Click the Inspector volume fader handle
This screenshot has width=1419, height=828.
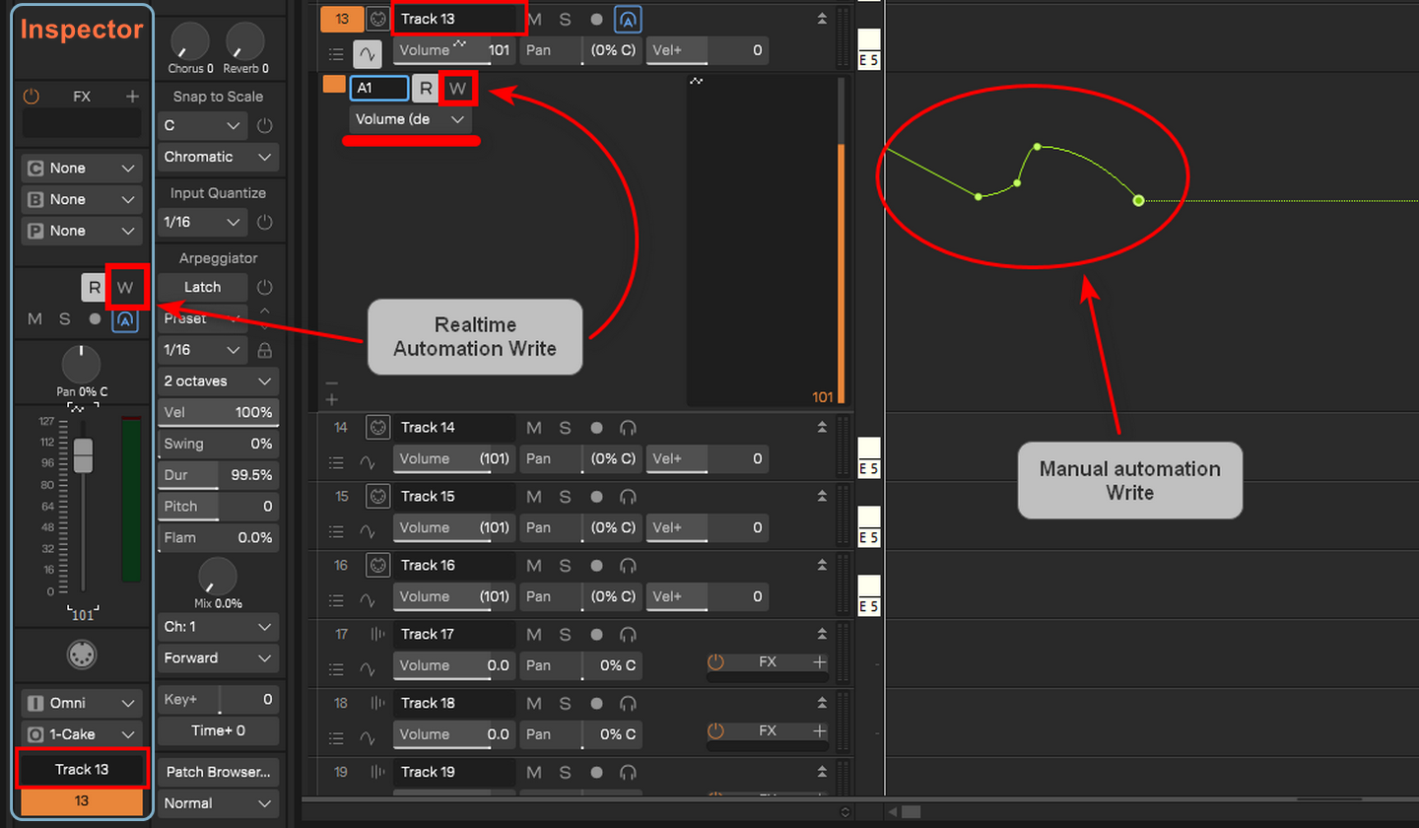coord(83,455)
